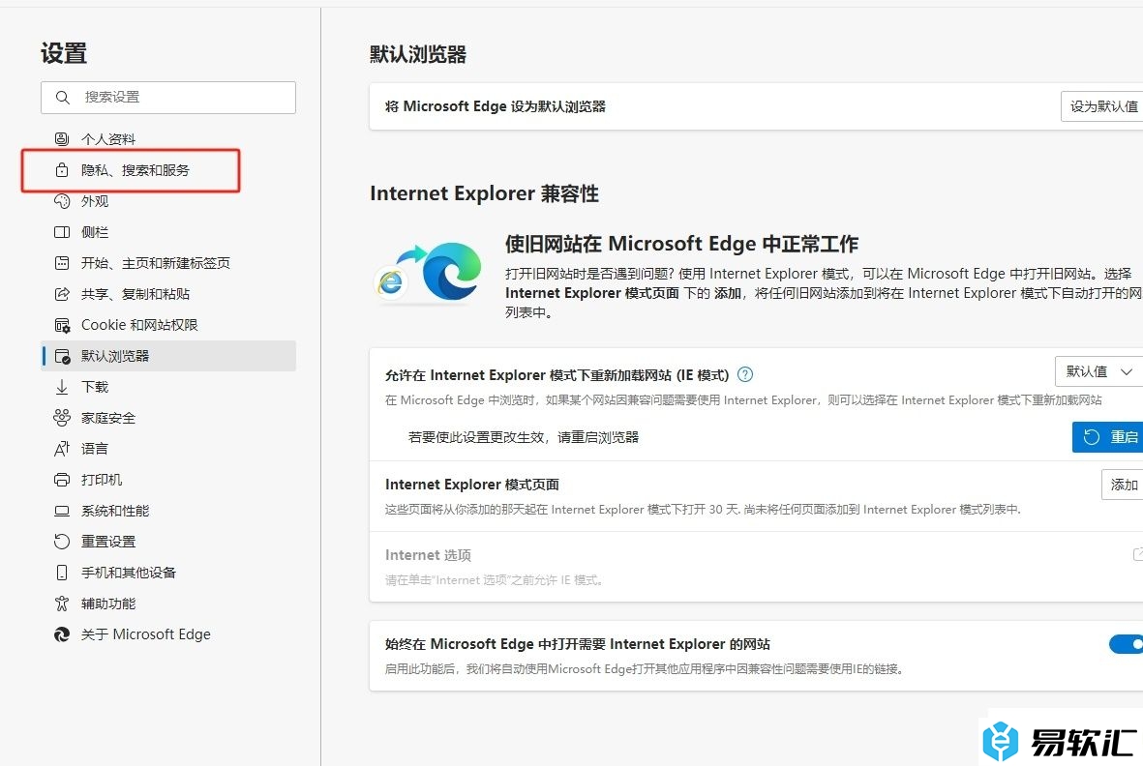Click the 打印机 printer icon
Viewport: 1143px width, 766px height.
[62, 480]
